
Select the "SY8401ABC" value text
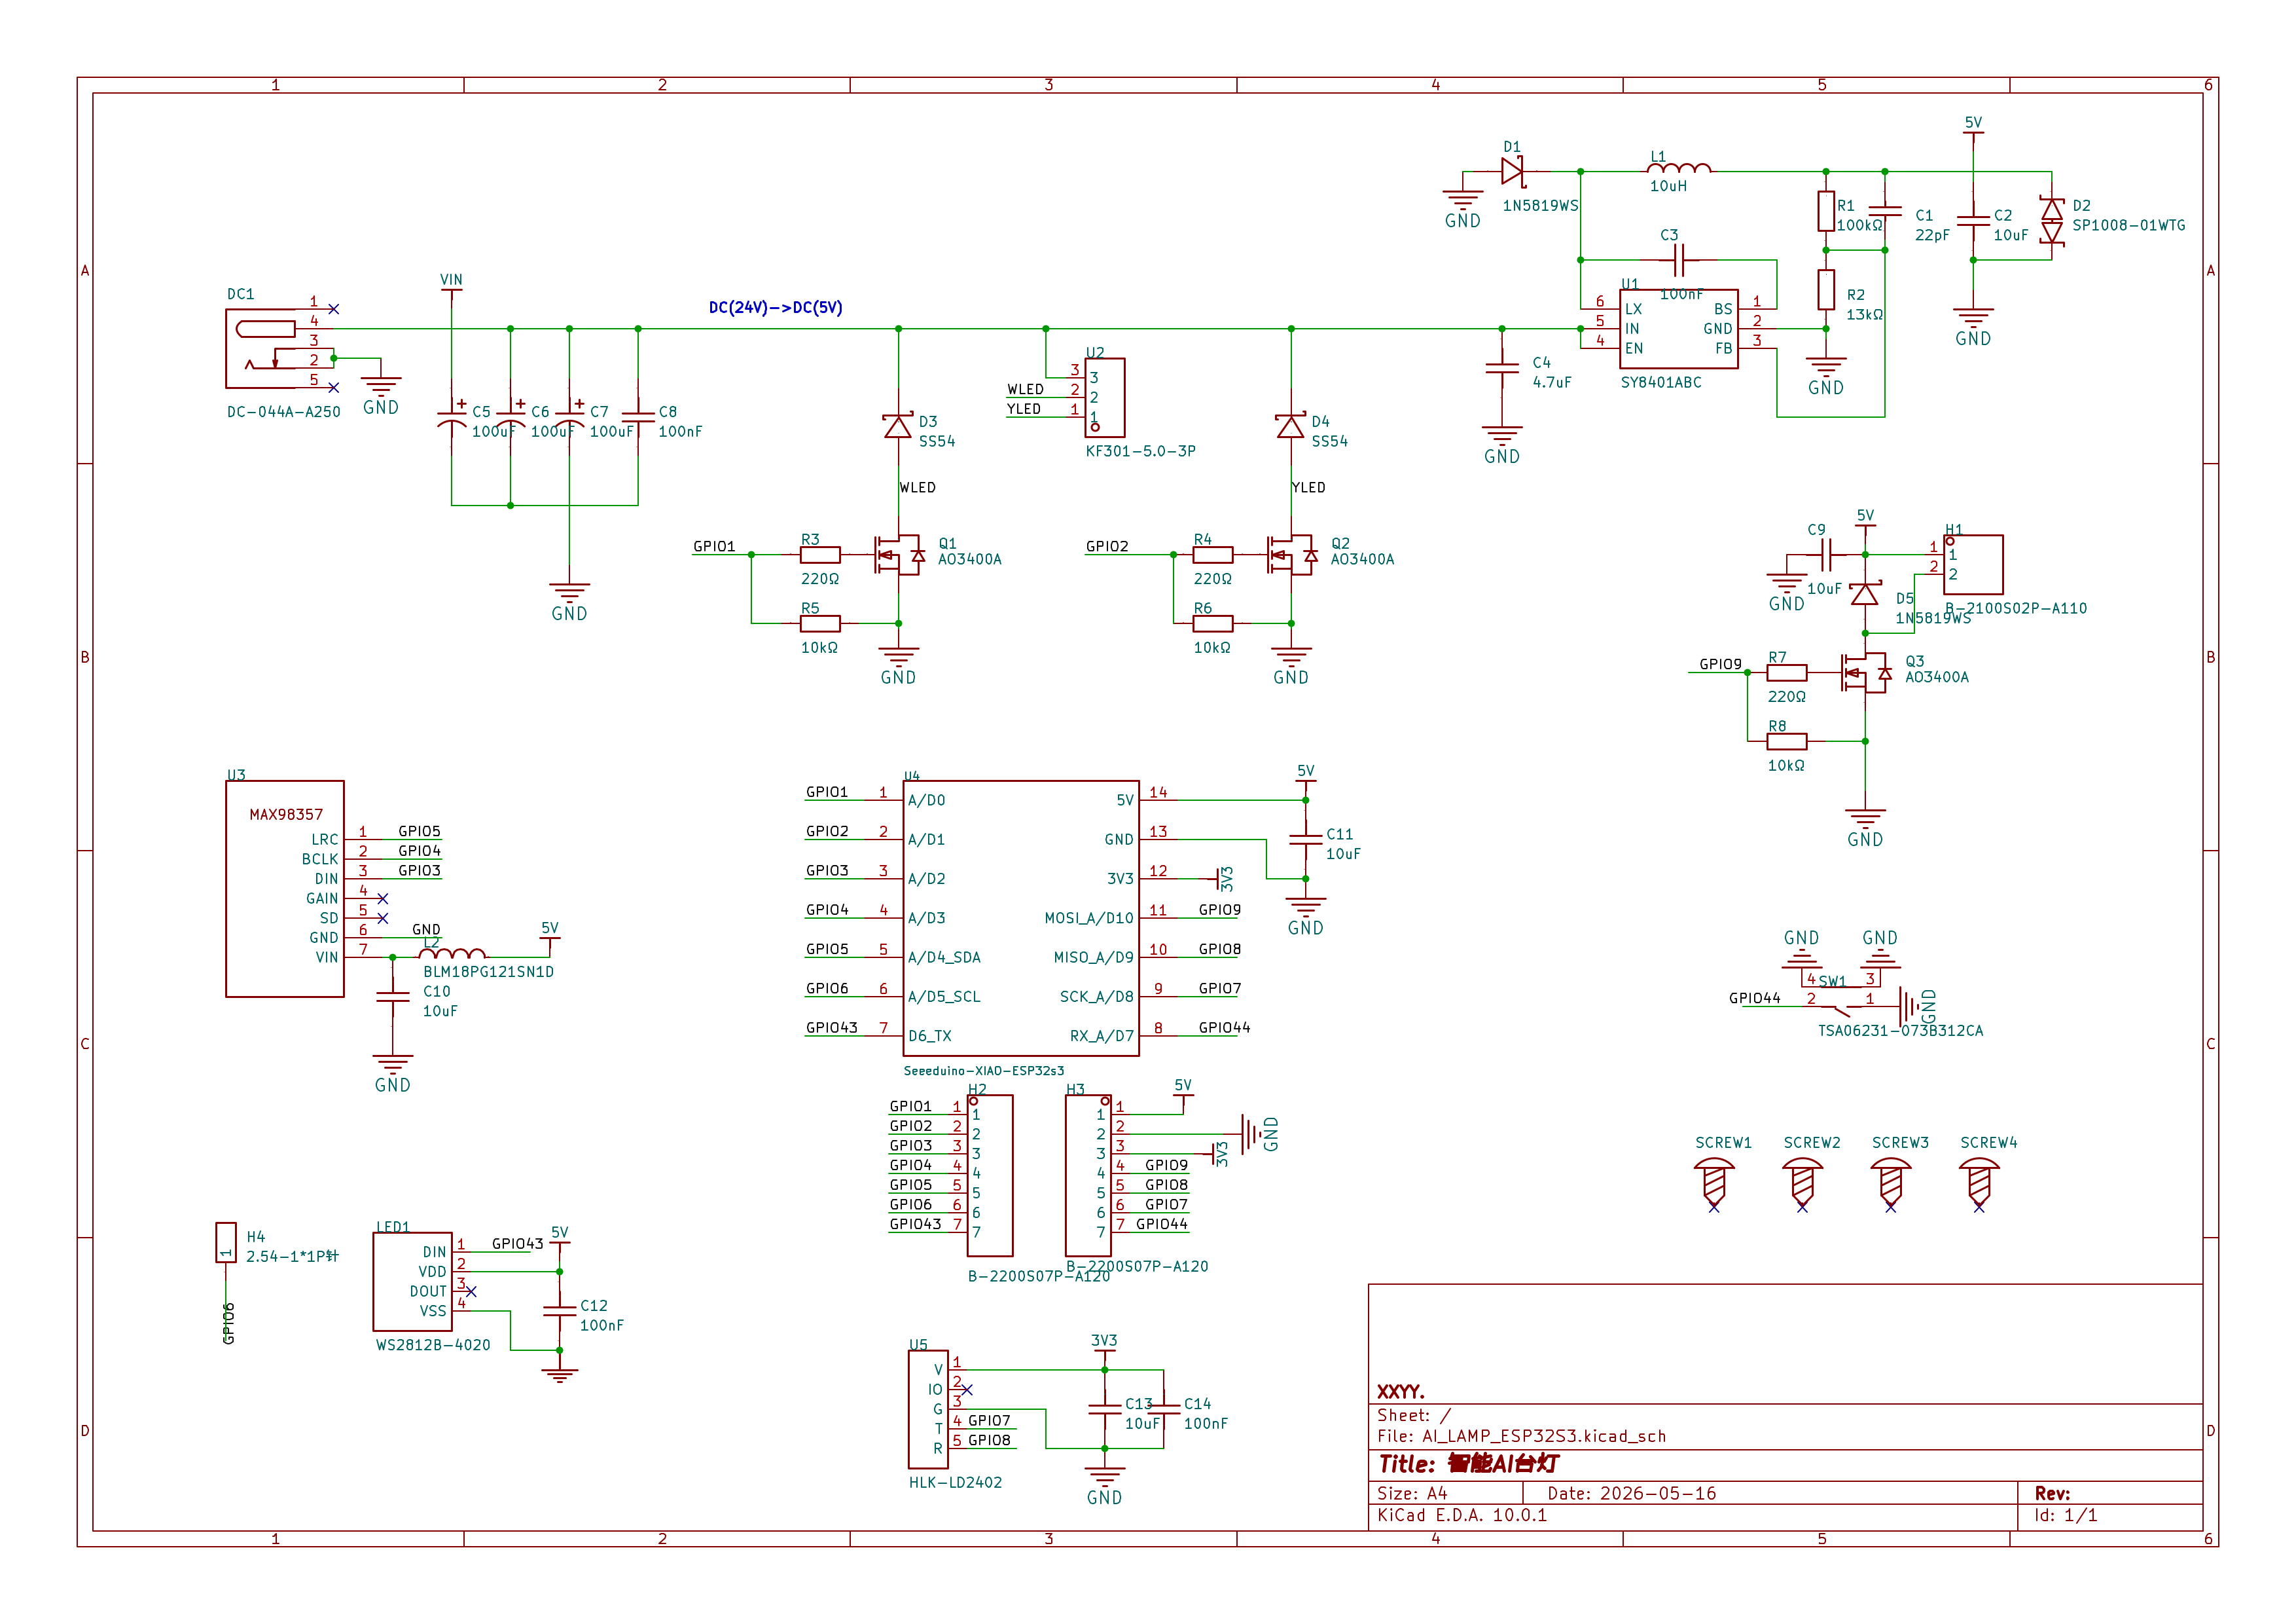pyautogui.click(x=1661, y=382)
